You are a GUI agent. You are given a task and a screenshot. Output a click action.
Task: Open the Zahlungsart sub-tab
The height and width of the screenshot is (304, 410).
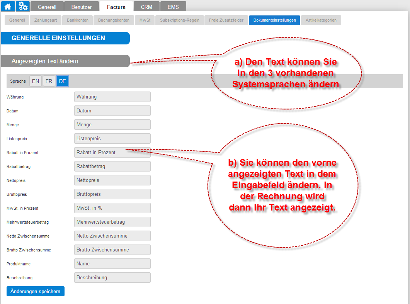tap(46, 20)
